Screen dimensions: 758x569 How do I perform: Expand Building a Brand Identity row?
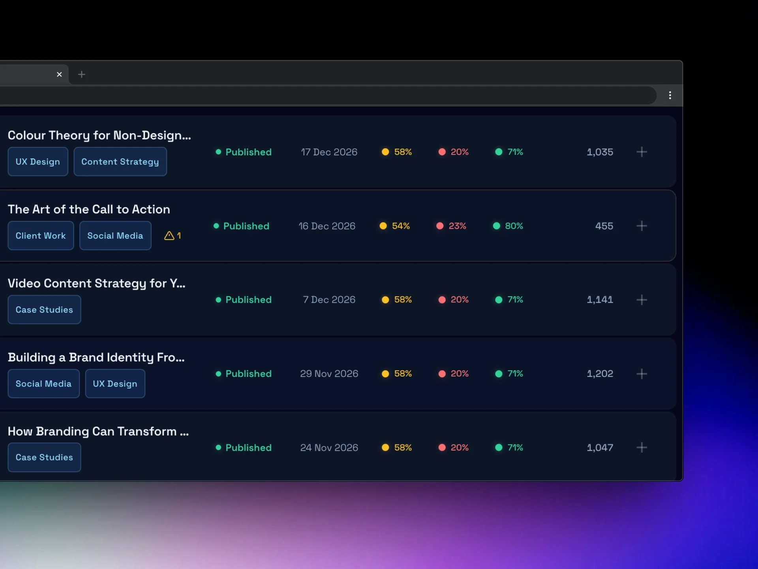point(642,373)
